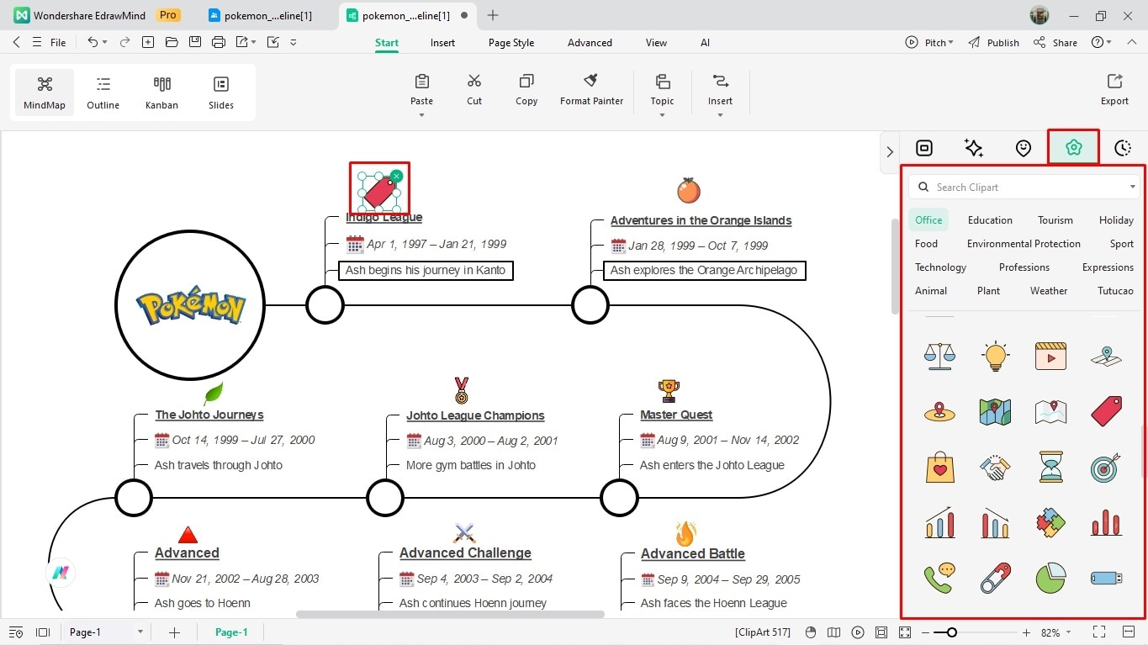This screenshot has height=645, width=1148.
Task: Open file folder icon in quick toolbar
Action: 172,42
